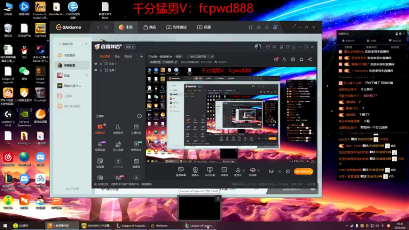The height and width of the screenshot is (230, 409).
Task: Switch to WeGame 主页 tab
Action: [126, 27]
